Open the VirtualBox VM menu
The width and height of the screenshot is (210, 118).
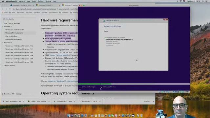tap(11, 1)
